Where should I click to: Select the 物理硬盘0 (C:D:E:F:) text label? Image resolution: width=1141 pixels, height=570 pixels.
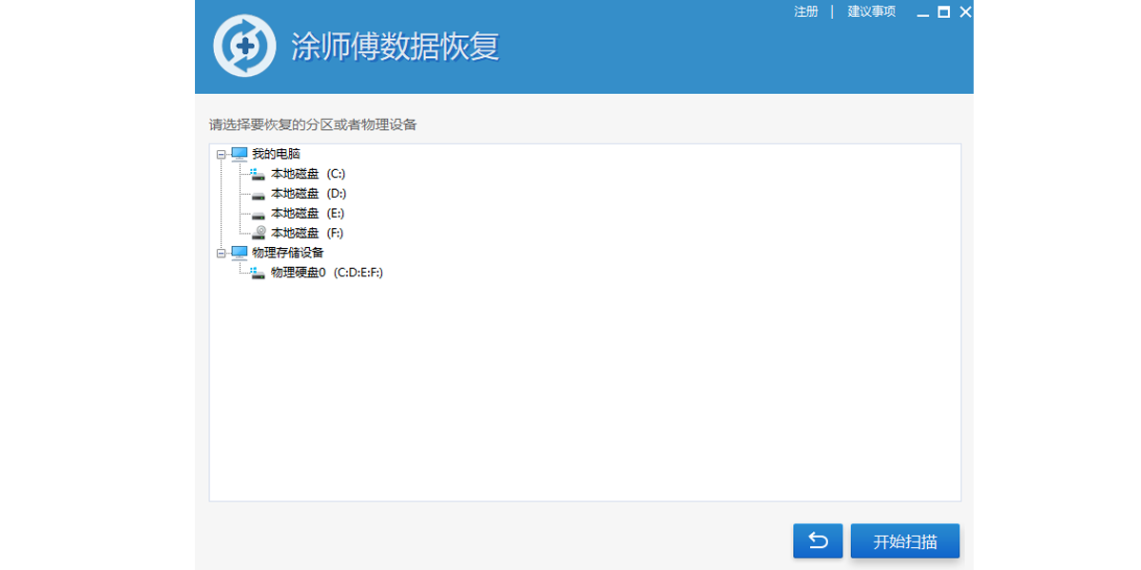click(x=326, y=273)
